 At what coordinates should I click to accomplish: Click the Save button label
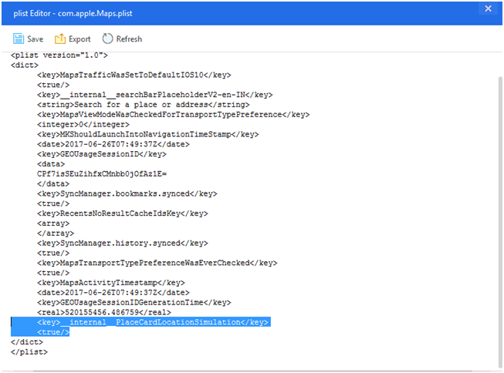[x=35, y=39]
